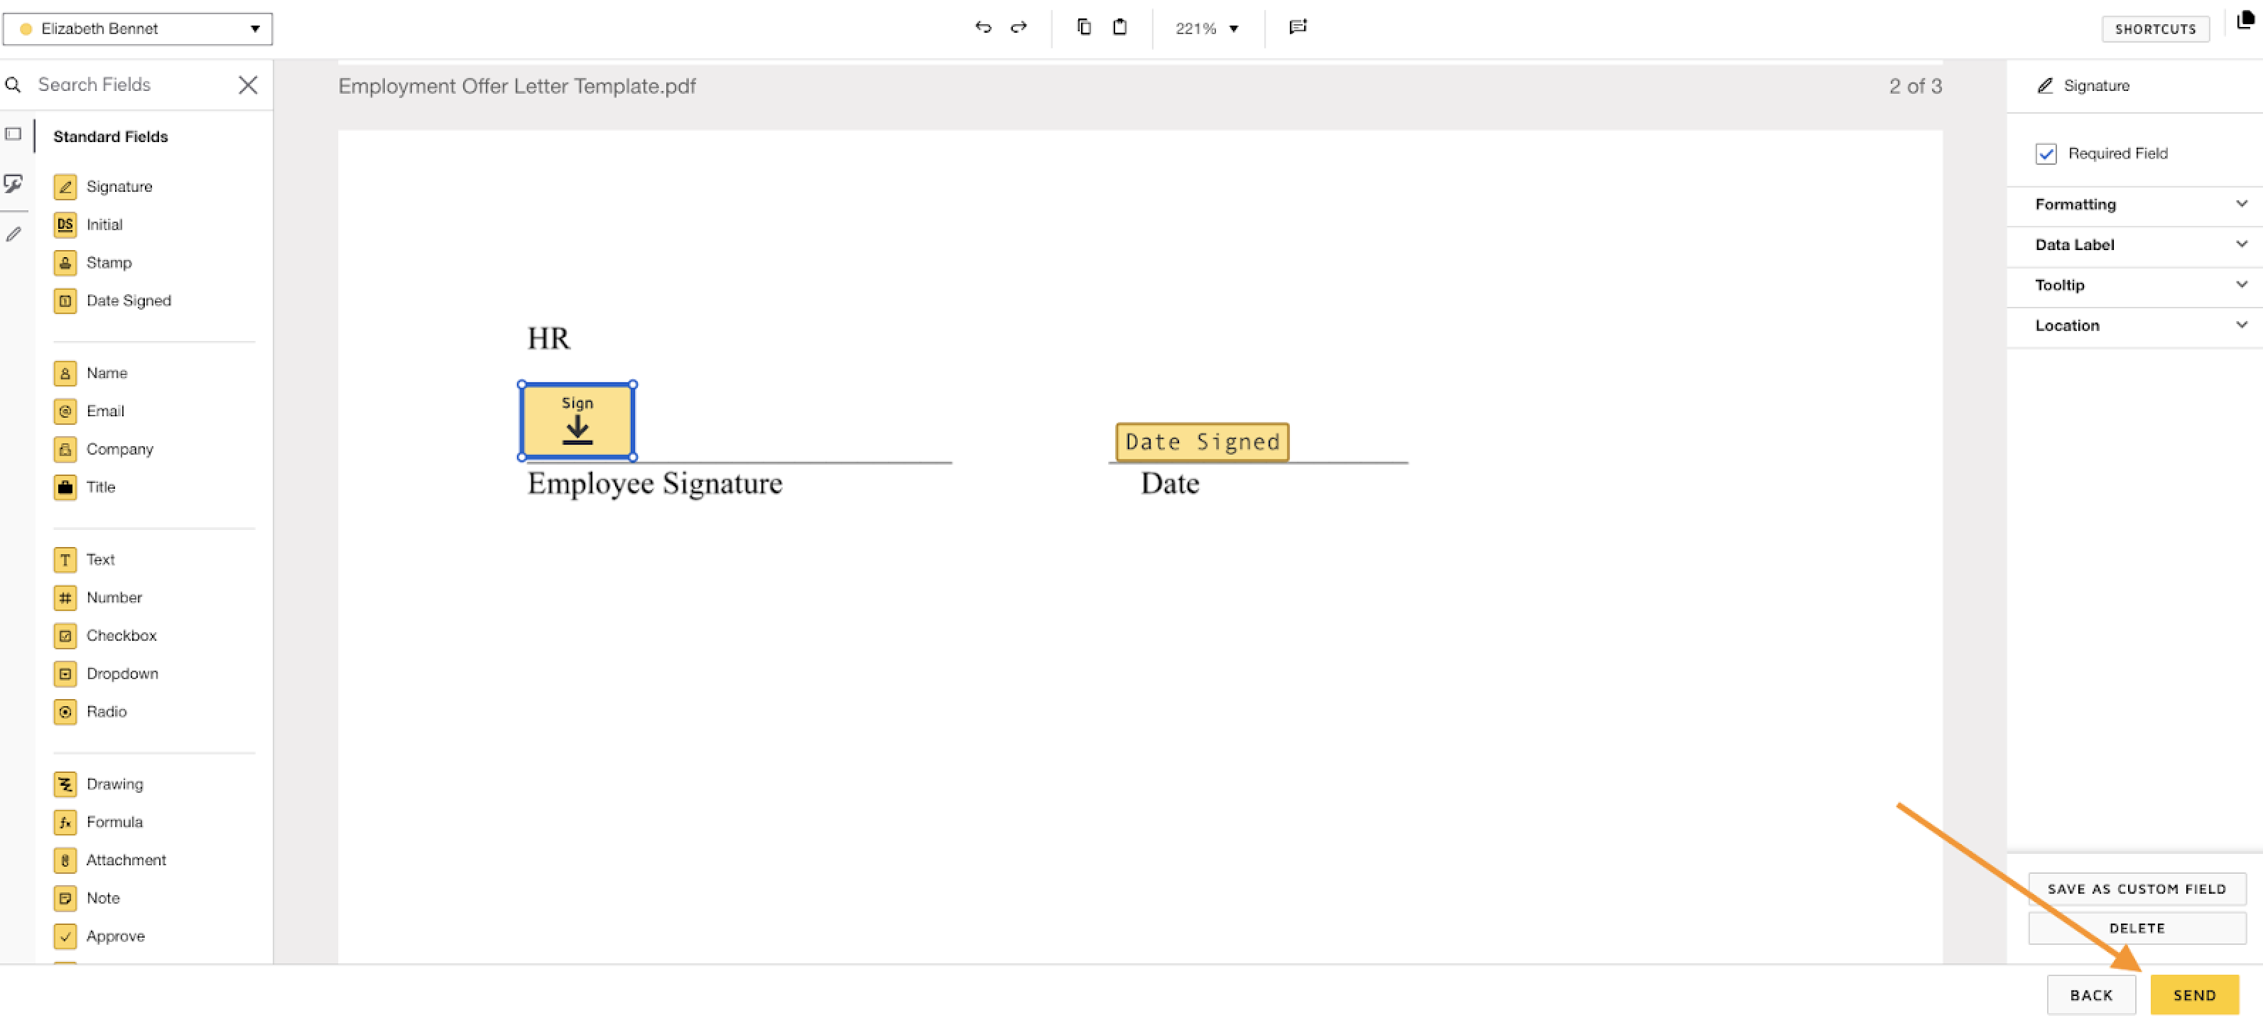
Task: Open the Elizabeth Bennet recipient dropdown
Action: pyautogui.click(x=138, y=29)
